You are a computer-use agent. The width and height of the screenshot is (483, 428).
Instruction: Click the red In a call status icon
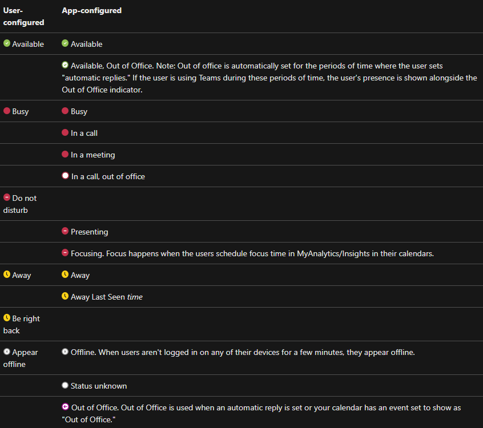(x=65, y=132)
